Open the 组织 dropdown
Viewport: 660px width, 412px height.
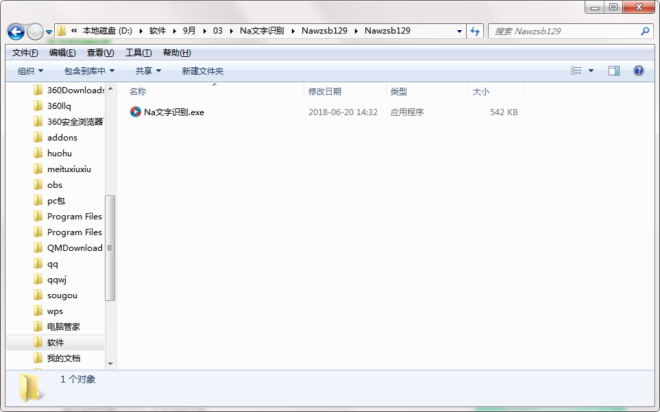pos(30,70)
